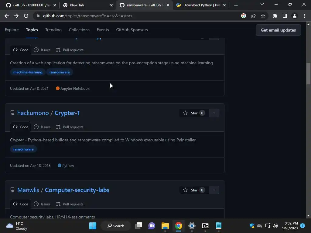311x233 pixels.
Task: Open Task View from the taskbar
Action: tap(138, 226)
